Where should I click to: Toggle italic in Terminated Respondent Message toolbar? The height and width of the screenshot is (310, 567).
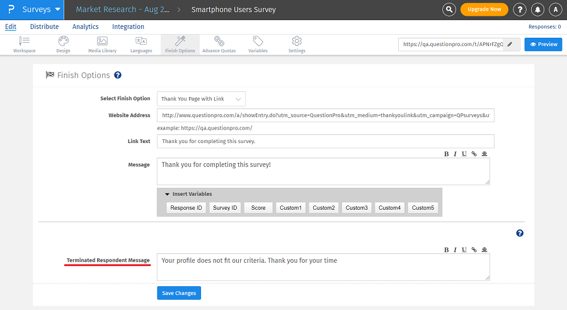[455, 250]
